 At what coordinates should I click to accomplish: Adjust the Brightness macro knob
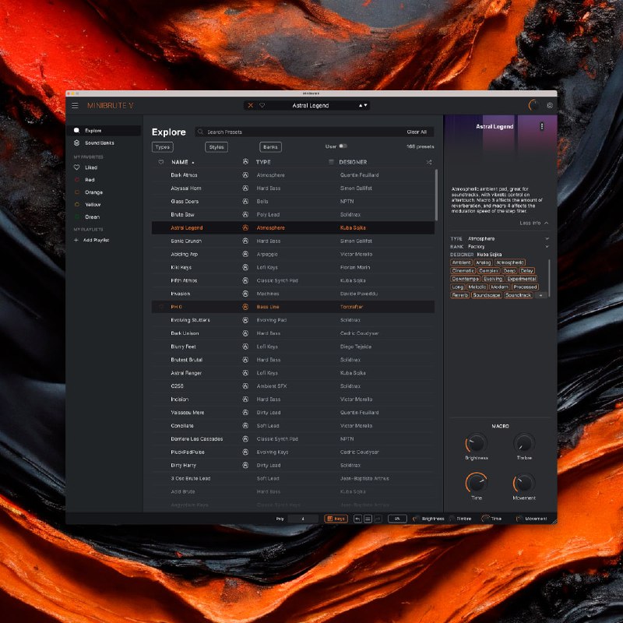[x=476, y=443]
